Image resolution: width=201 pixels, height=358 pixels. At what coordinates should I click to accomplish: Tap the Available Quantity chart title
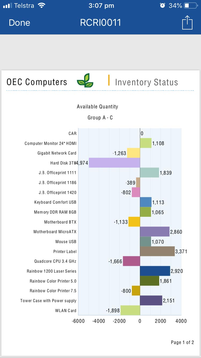click(x=98, y=107)
